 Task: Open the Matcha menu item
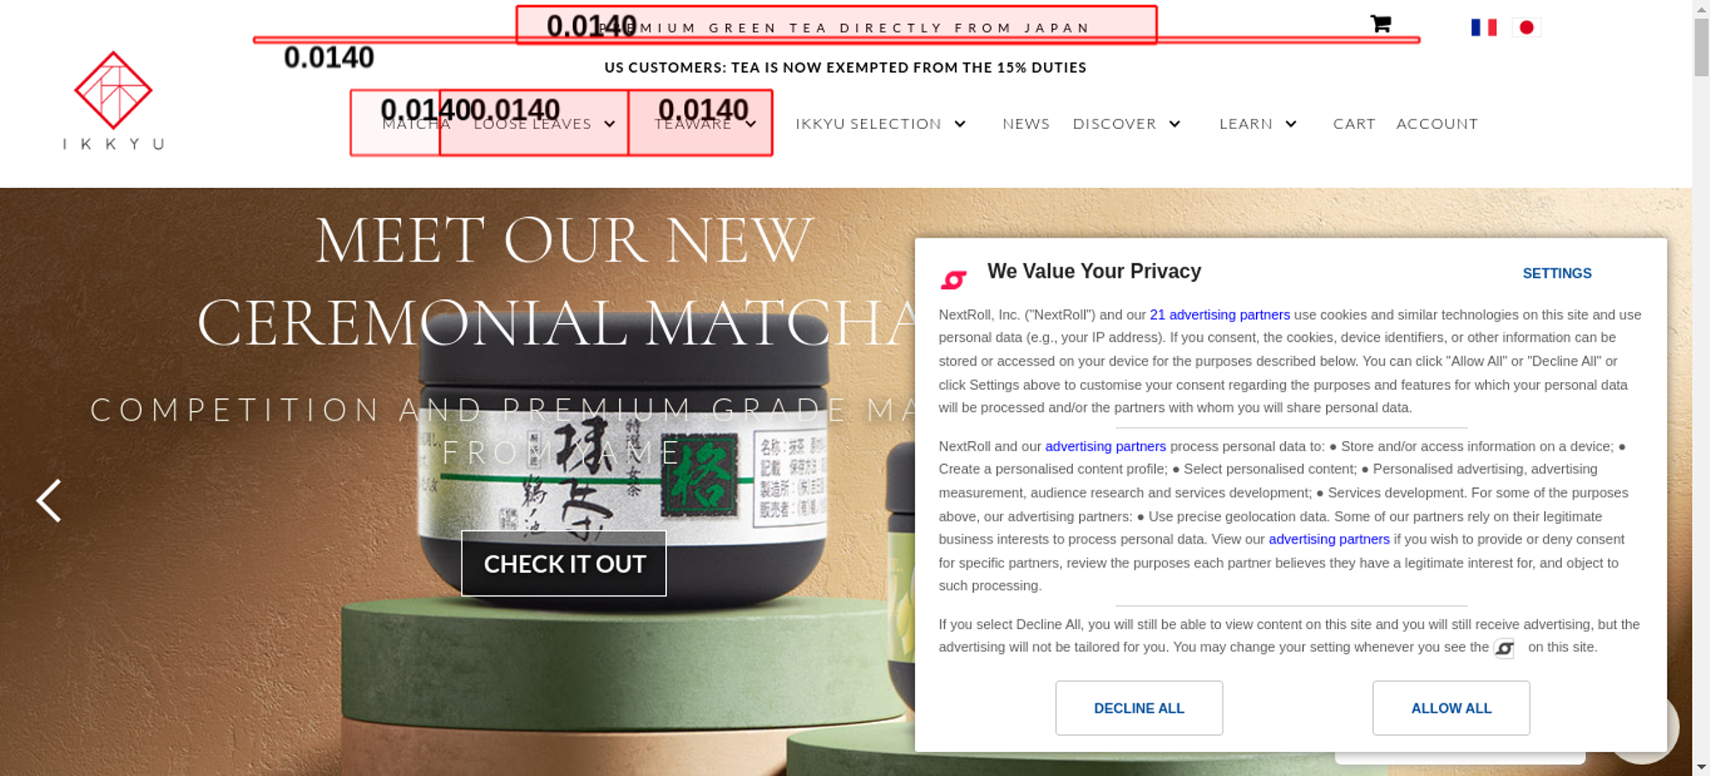(416, 124)
